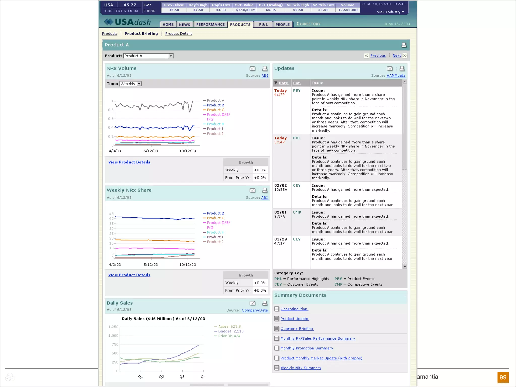Print the Daily Sales chart
This screenshot has width=516, height=387.
pos(265,303)
